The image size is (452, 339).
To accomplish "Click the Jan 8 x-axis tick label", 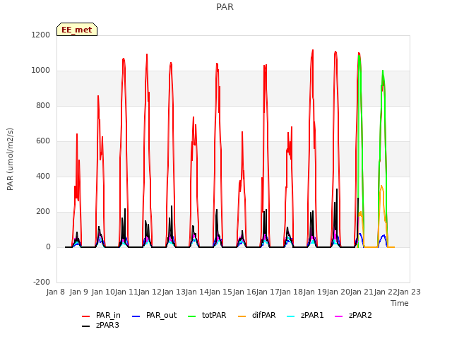I will coord(56,292).
